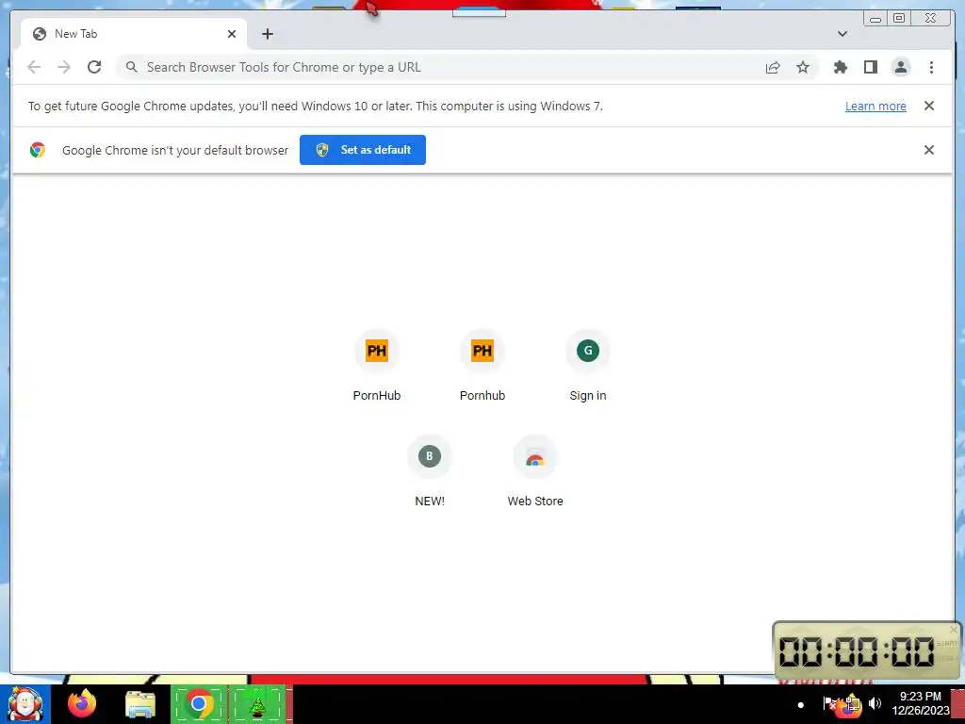This screenshot has height=724, width=965.
Task: Open the Extensions puzzle icon
Action: [840, 67]
